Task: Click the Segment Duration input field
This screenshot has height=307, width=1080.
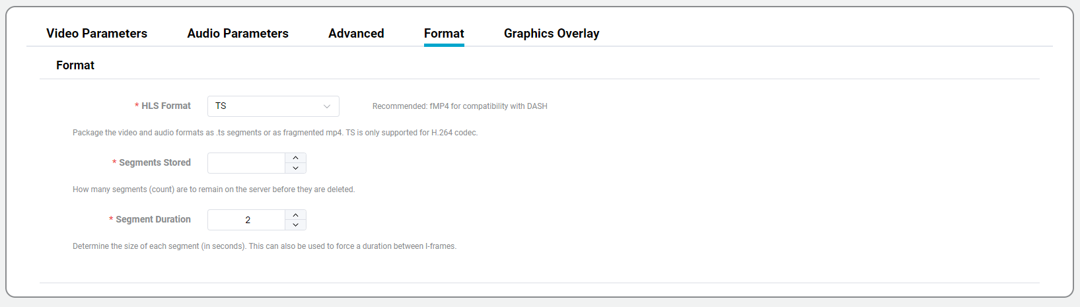Action: 246,220
